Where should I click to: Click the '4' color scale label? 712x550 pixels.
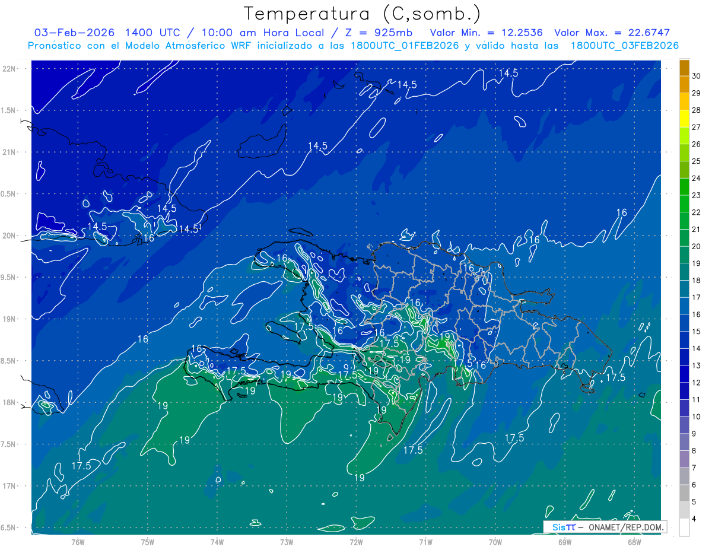(x=694, y=519)
